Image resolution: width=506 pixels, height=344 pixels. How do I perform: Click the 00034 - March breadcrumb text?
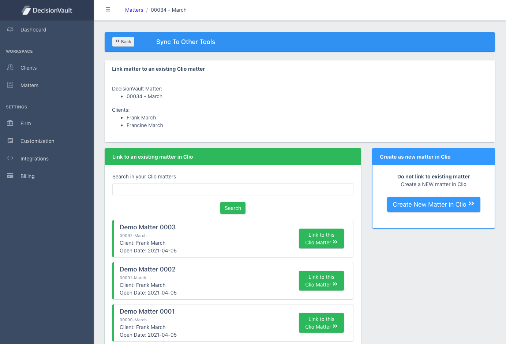point(169,10)
